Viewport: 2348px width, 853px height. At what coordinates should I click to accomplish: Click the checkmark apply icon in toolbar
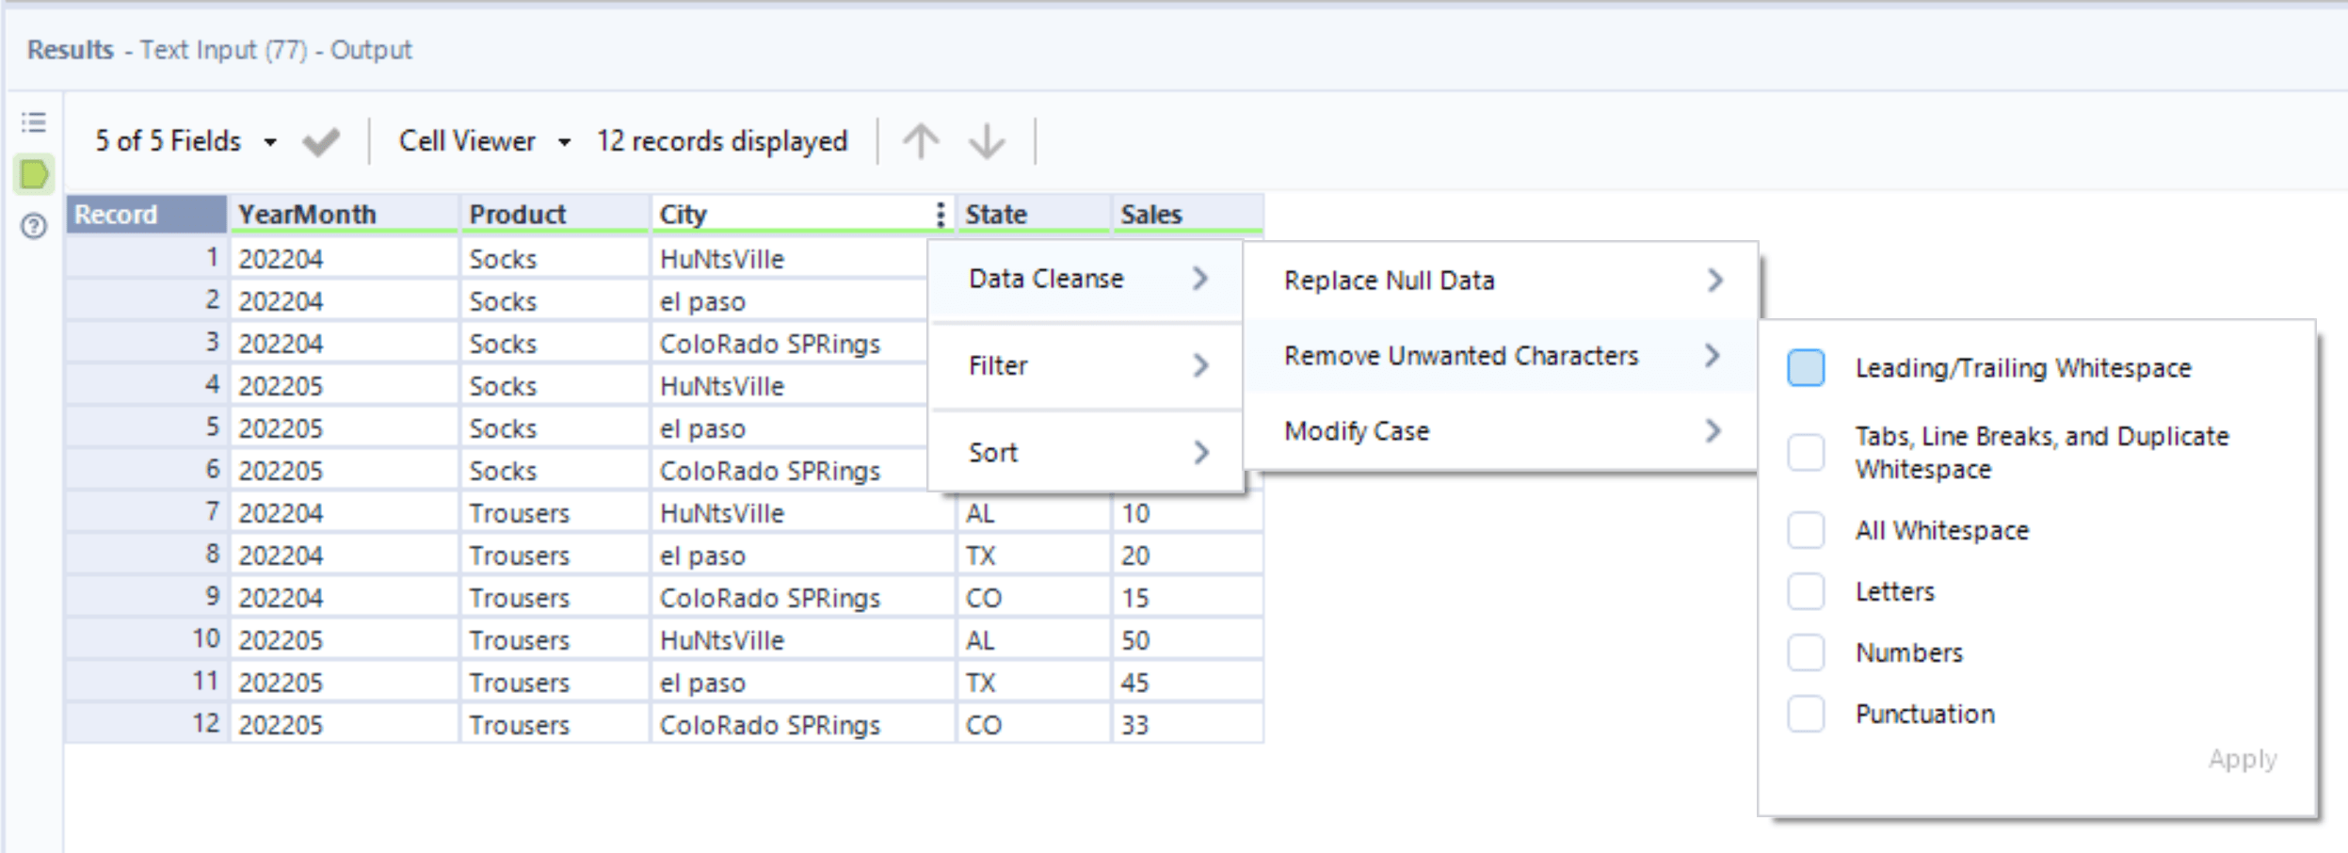321,142
